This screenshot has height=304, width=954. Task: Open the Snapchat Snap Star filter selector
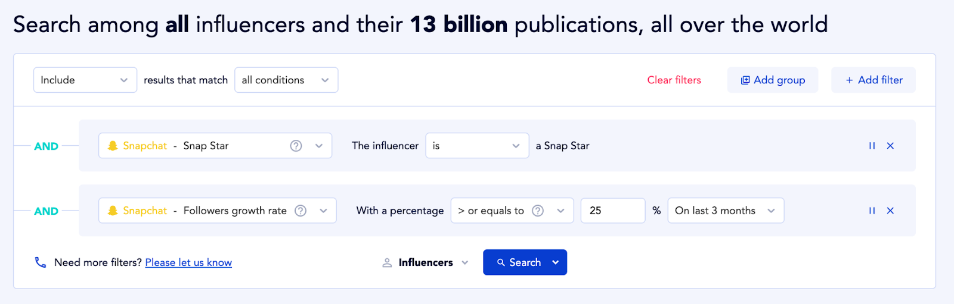(x=215, y=146)
